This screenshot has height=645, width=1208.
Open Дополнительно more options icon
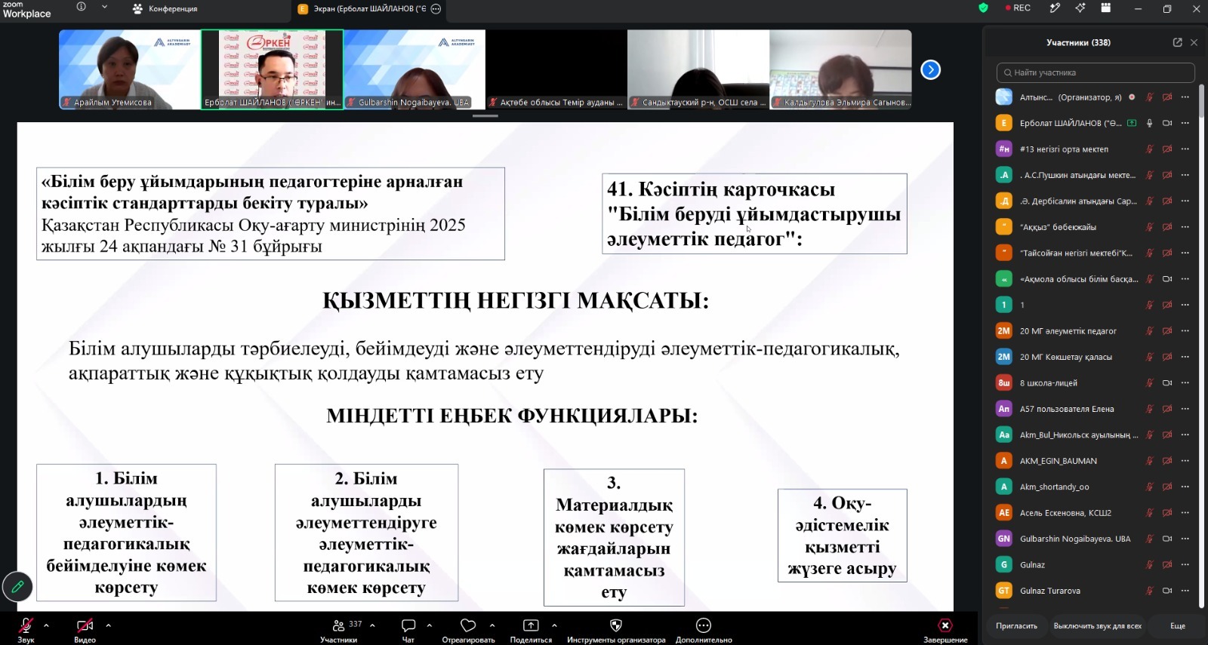tap(704, 625)
